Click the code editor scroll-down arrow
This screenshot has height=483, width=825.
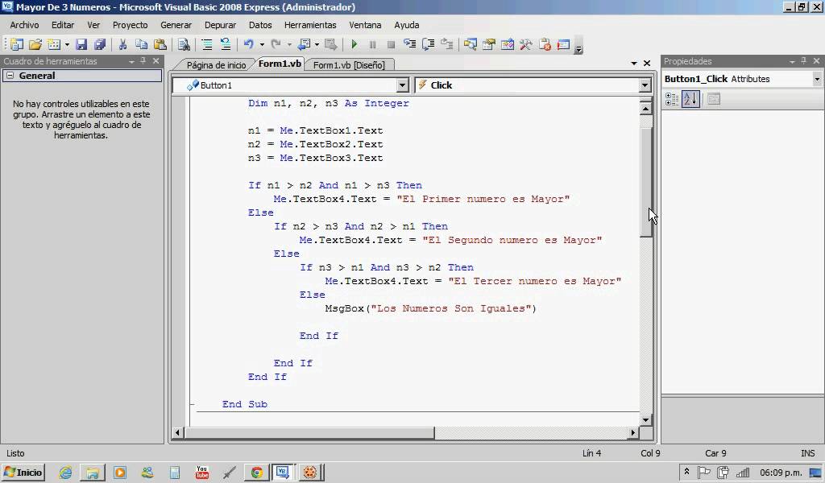point(645,420)
